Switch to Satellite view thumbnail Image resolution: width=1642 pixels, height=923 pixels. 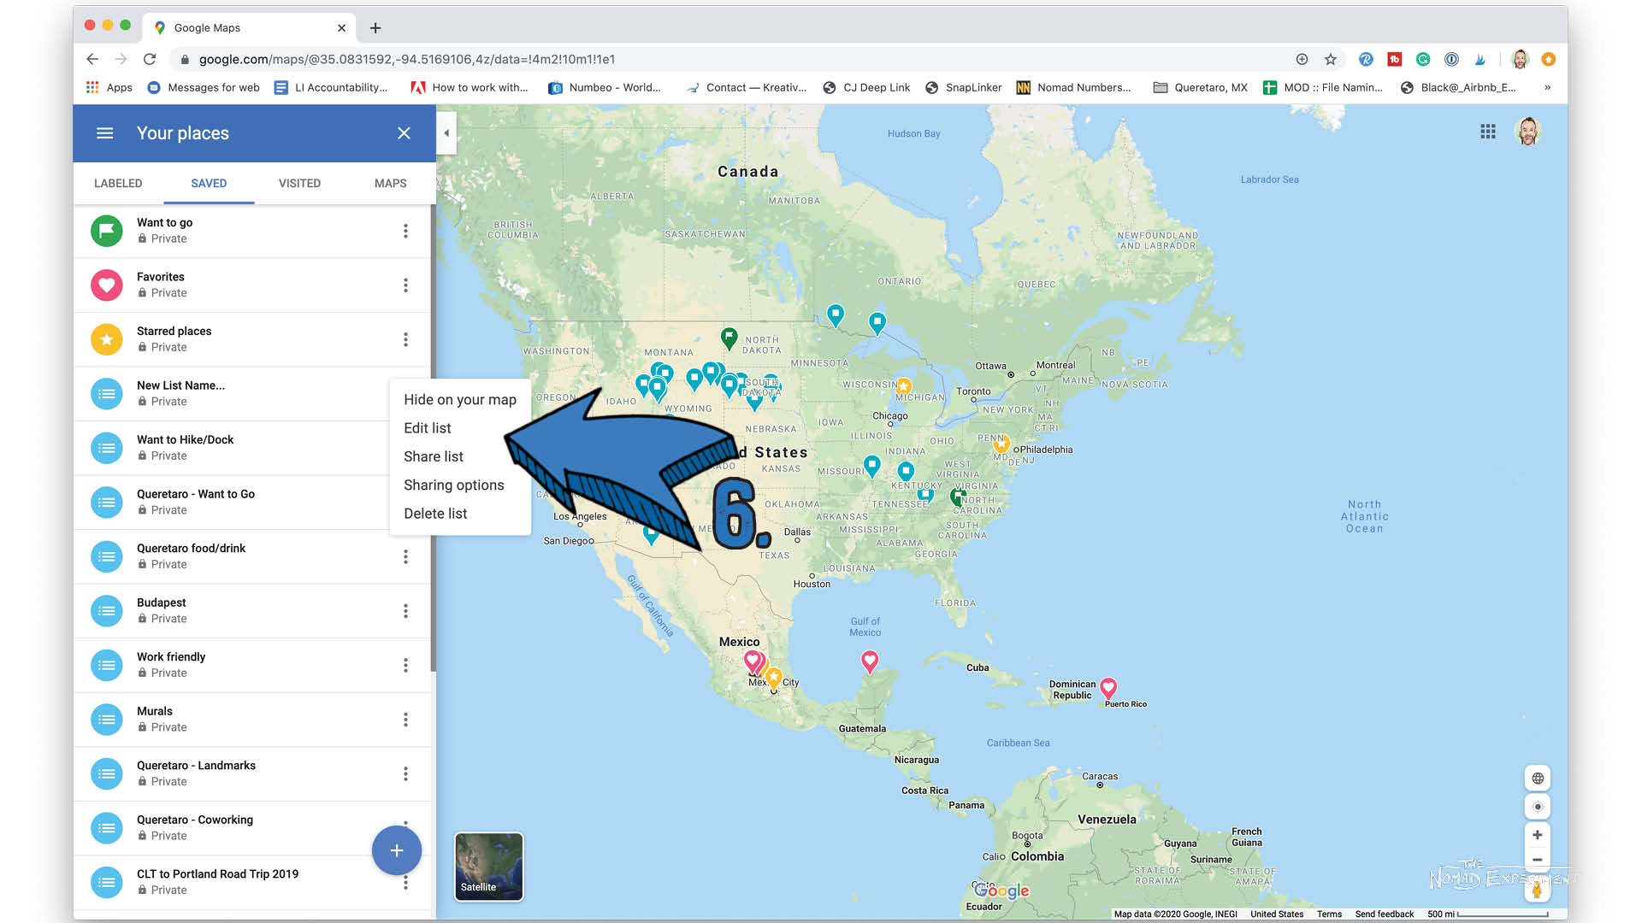pyautogui.click(x=488, y=867)
